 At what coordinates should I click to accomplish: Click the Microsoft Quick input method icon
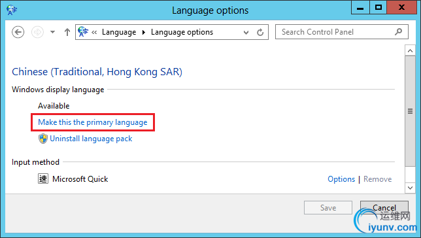43,178
